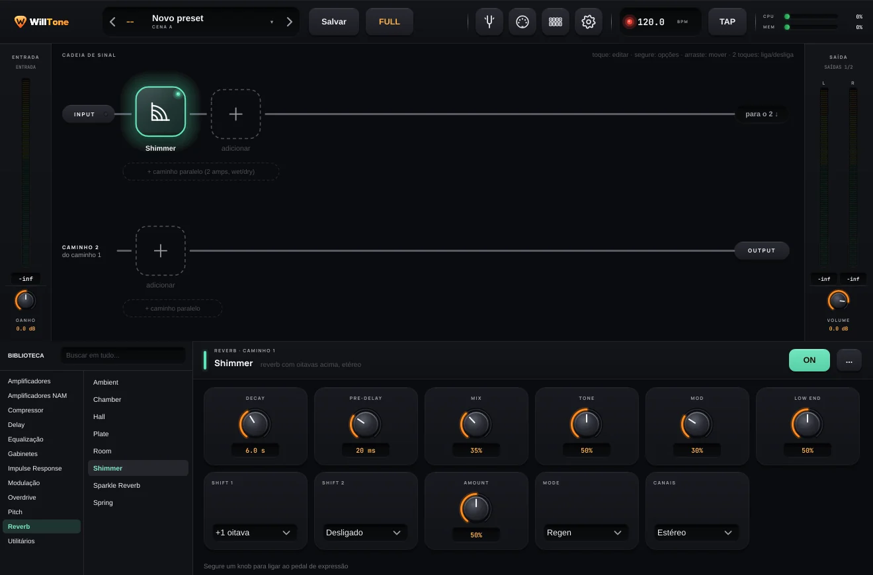The width and height of the screenshot is (873, 575).
Task: Click the 'para o 2' routing button
Action: tap(761, 114)
